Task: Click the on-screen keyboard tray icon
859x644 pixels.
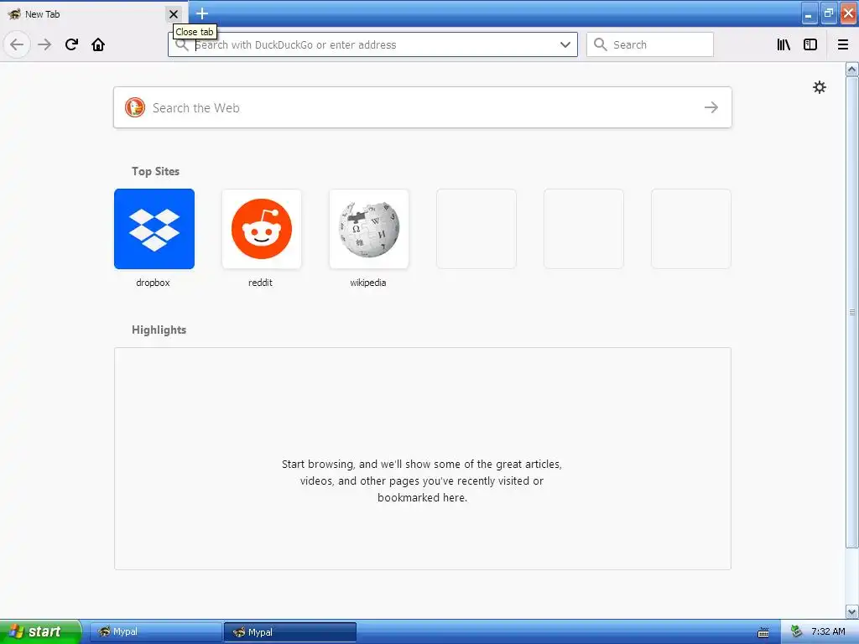Action: coord(763,632)
